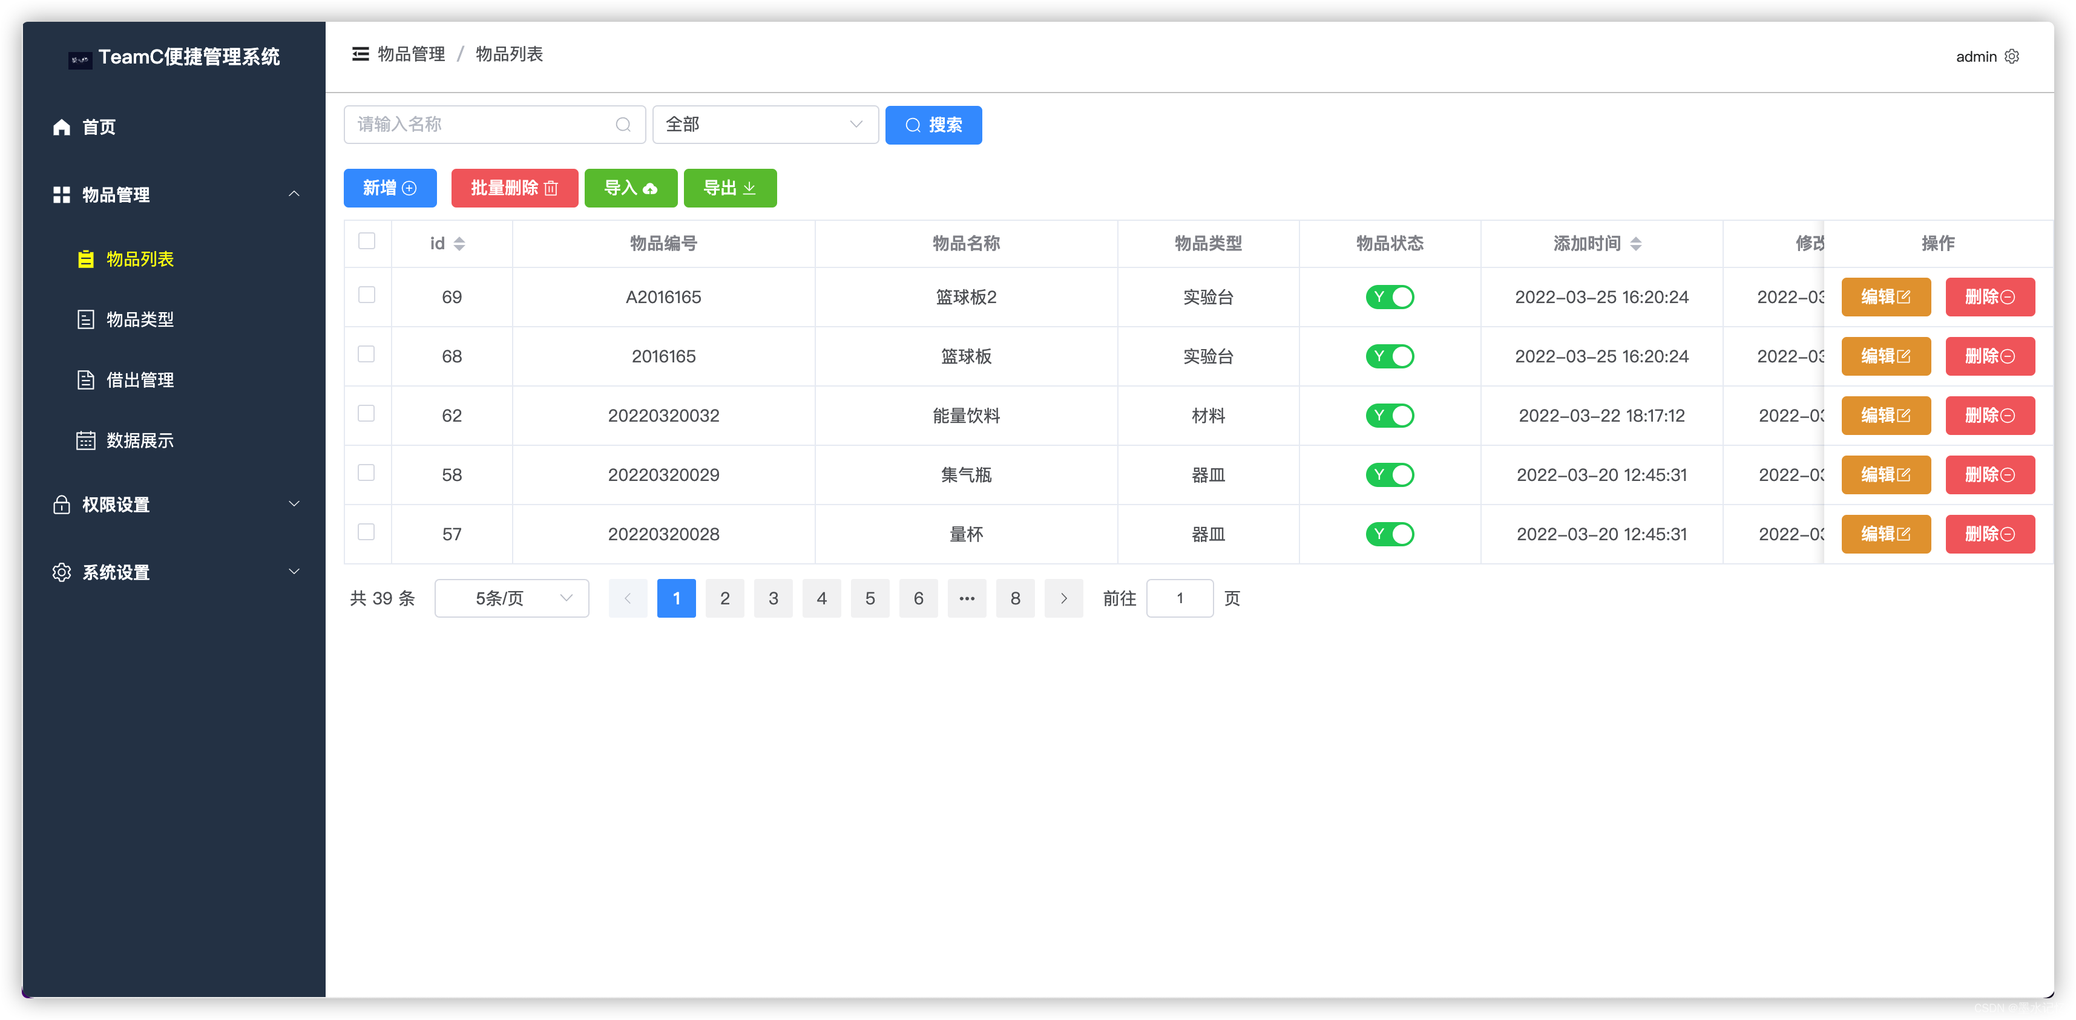
Task: Check the row with id 58
Action: (x=367, y=473)
